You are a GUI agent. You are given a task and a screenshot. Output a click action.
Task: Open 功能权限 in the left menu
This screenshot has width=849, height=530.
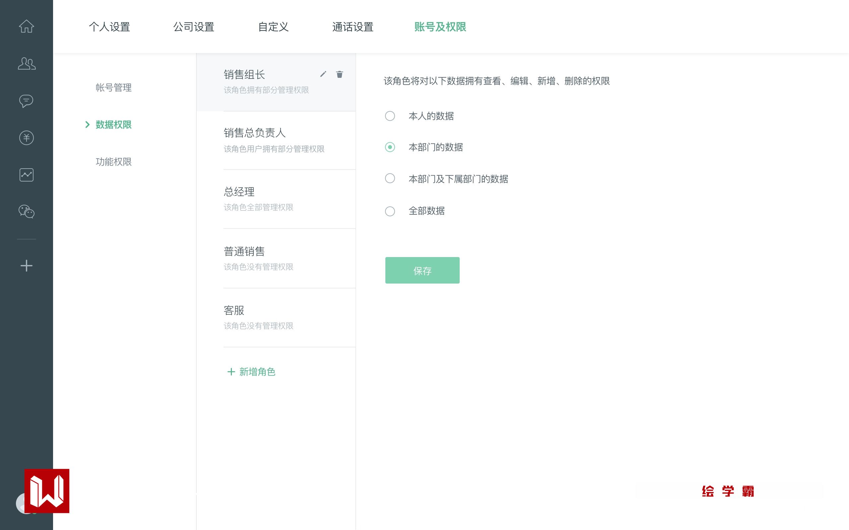pyautogui.click(x=113, y=162)
